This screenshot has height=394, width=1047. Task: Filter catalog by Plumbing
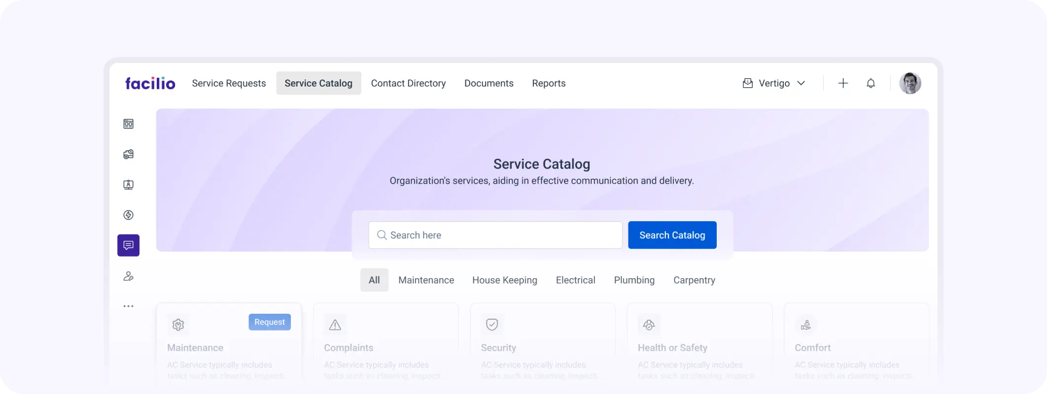[634, 280]
